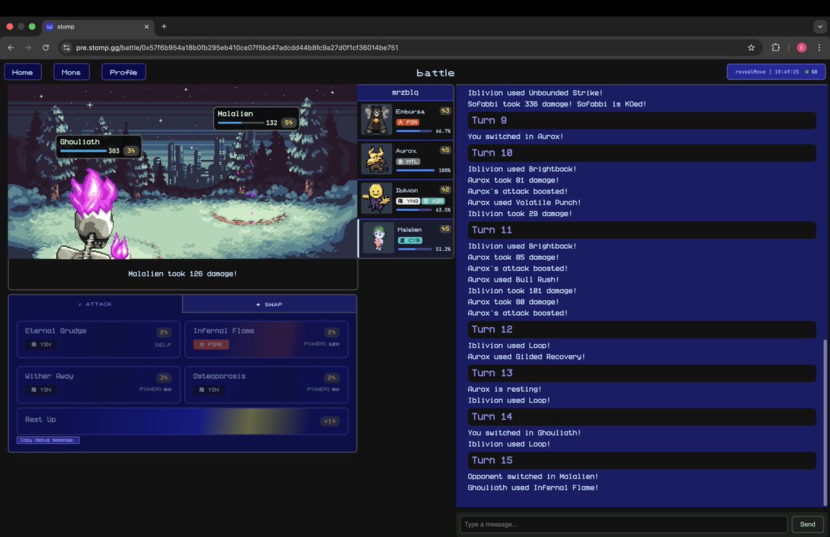Click the 'battle' page title
830x537 pixels.
[x=436, y=73]
